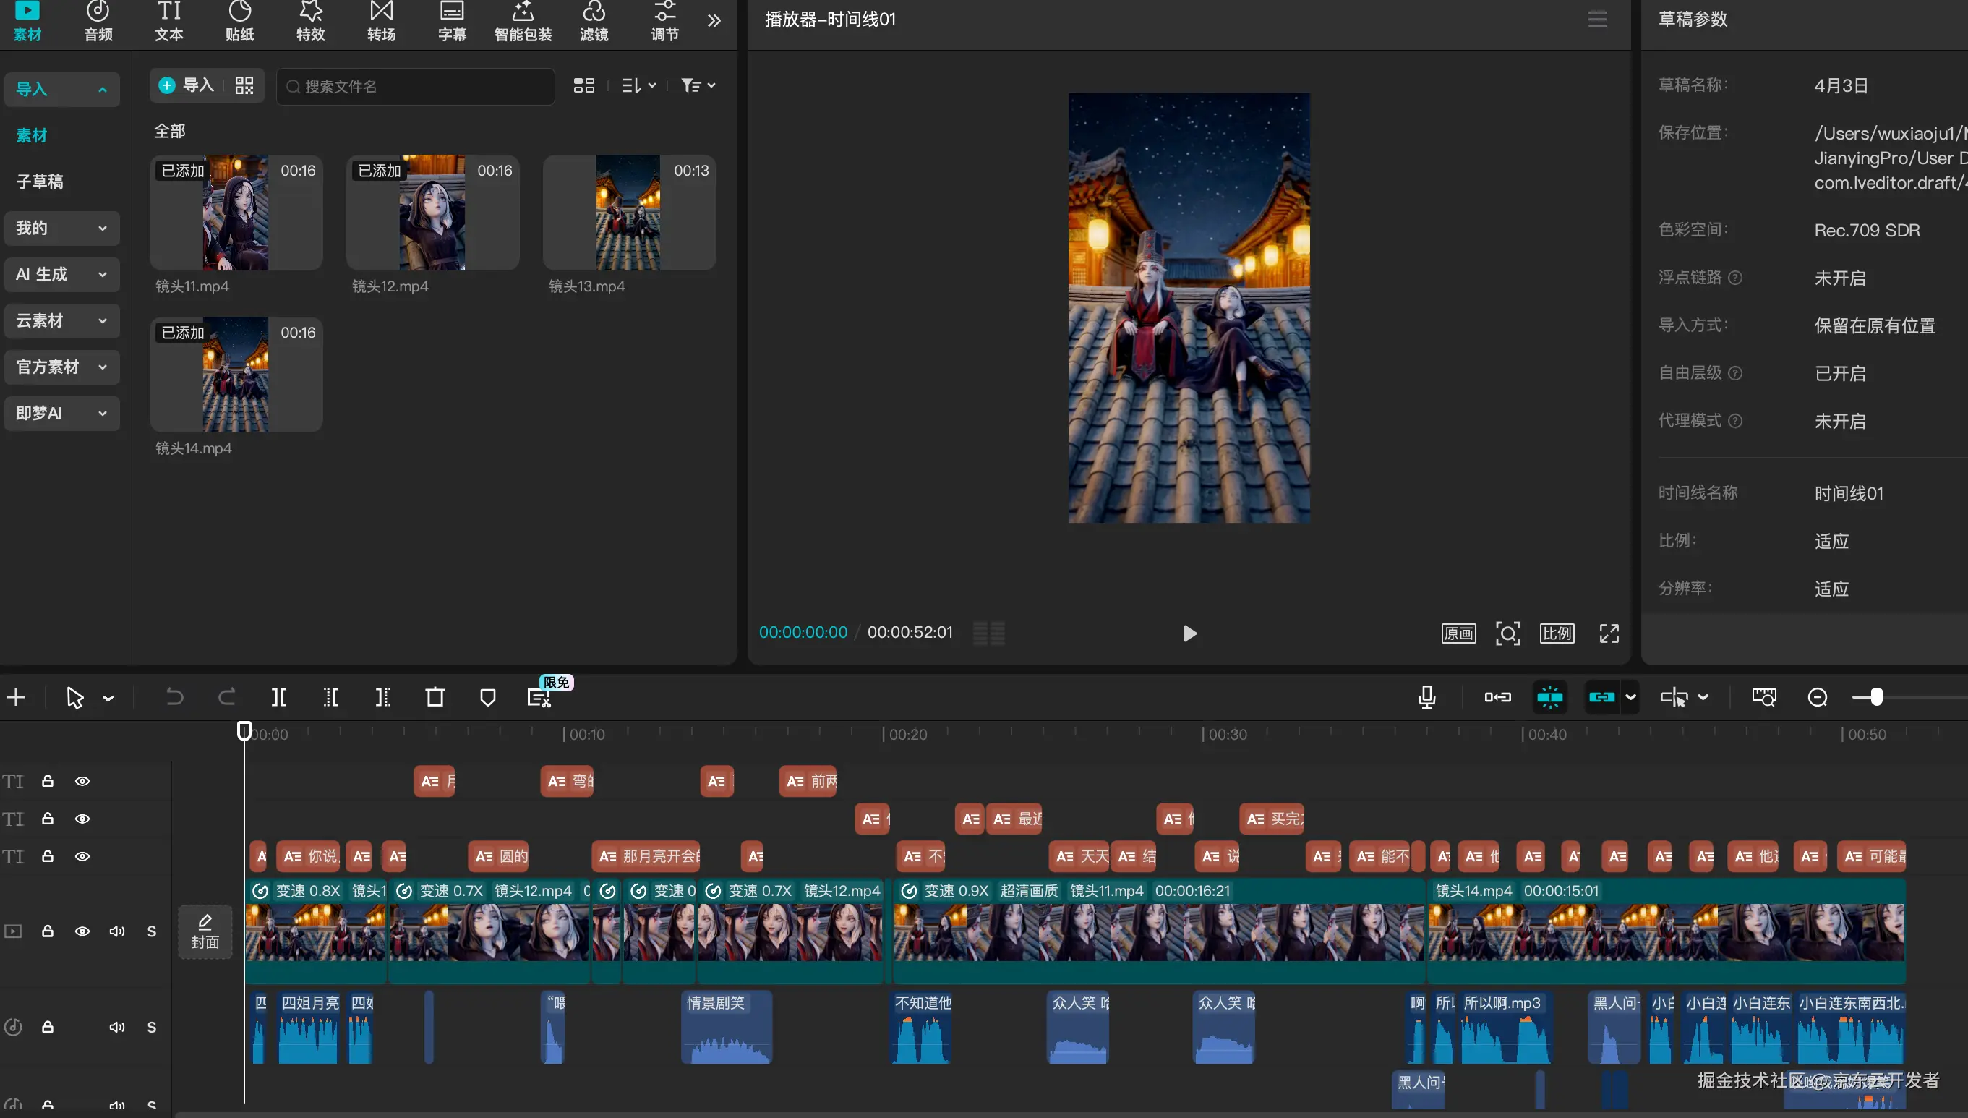Screen dimensions: 1968x1118
Task: Select 子草稿 in the sidebar
Action: pos(40,182)
